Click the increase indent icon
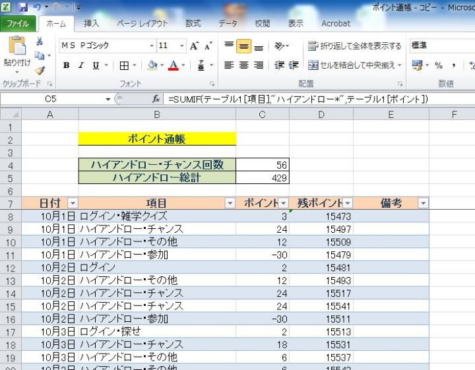This screenshot has height=370, width=475. [x=294, y=65]
